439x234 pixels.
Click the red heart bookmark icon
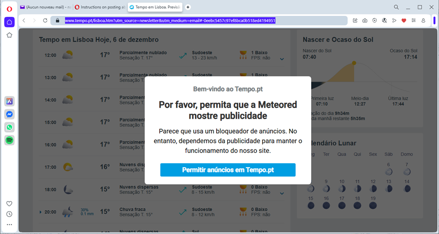click(x=404, y=20)
